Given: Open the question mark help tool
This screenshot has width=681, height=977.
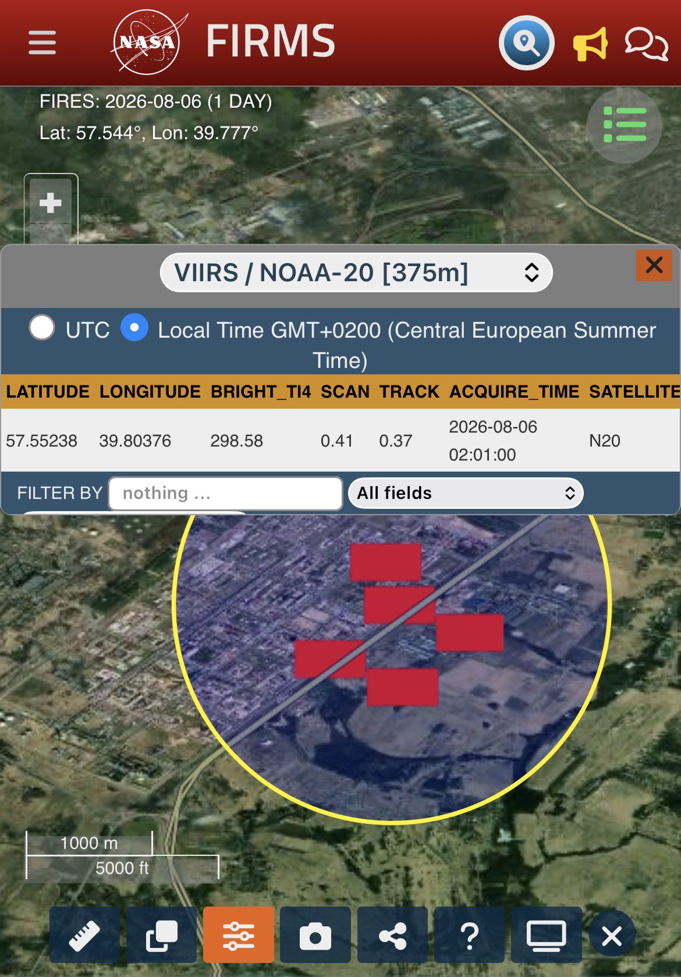Looking at the screenshot, I should [469, 935].
